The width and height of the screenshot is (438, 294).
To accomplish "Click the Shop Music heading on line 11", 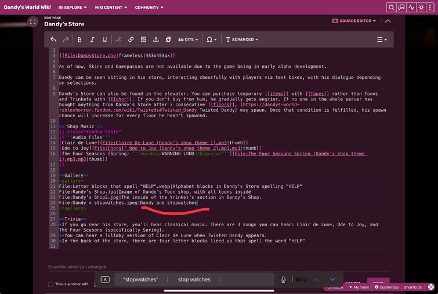I will [81, 126].
